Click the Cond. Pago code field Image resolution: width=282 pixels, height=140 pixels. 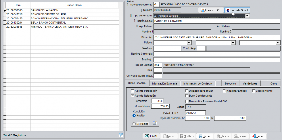(x=201, y=48)
